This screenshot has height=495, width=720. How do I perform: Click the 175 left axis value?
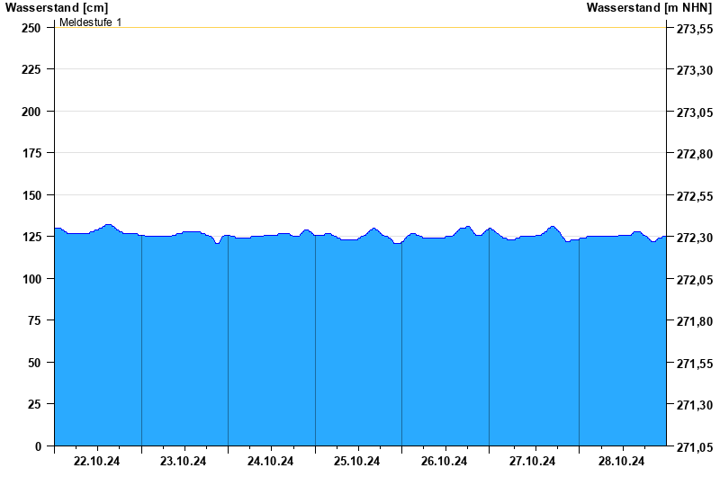pyautogui.click(x=31, y=153)
